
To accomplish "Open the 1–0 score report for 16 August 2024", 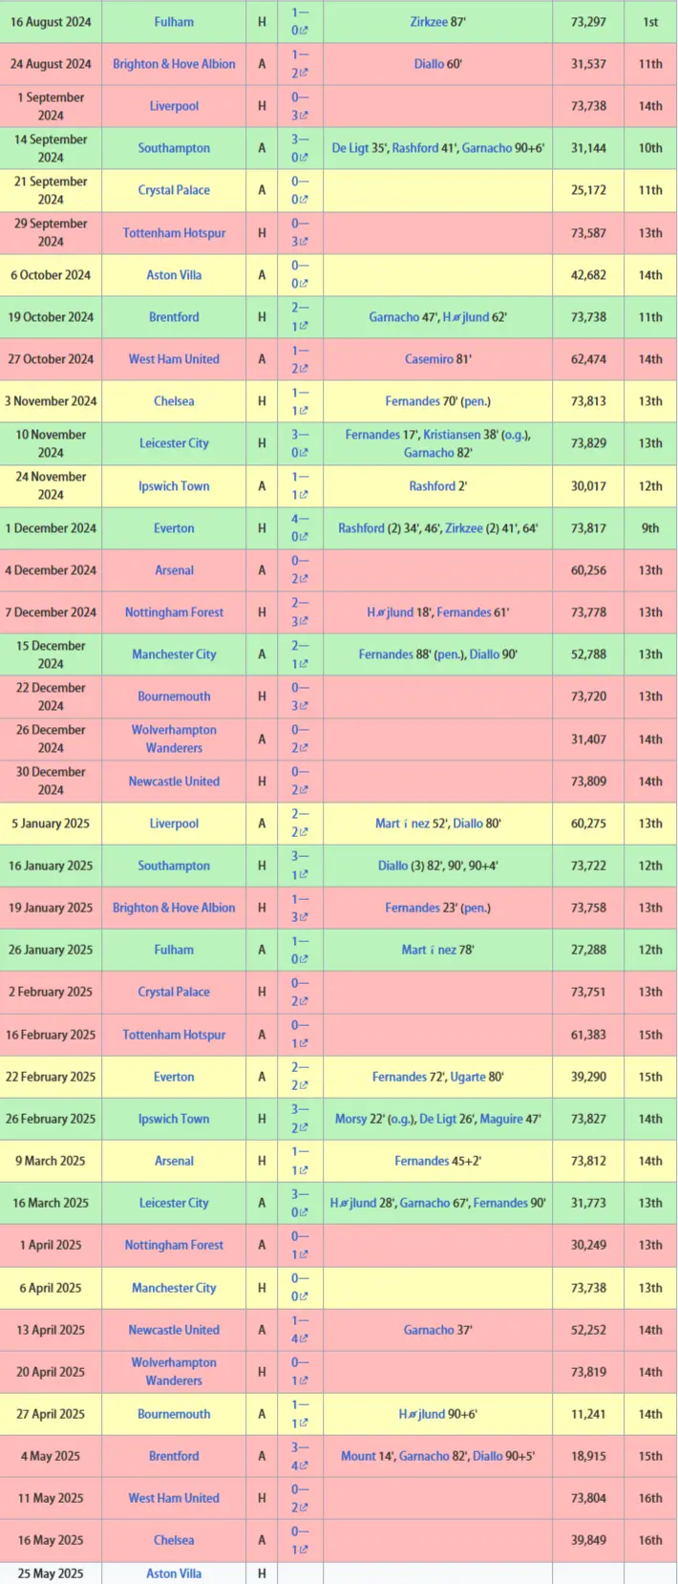I will click(x=300, y=22).
